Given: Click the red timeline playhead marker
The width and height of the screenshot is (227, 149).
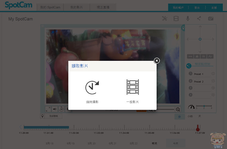Looking at the screenshot, I should 198,128.
